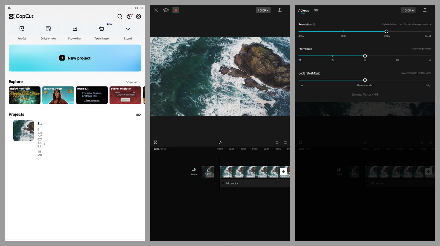The height and width of the screenshot is (246, 440).
Task: Open the ocean rock project thumbnail
Action: click(x=23, y=130)
